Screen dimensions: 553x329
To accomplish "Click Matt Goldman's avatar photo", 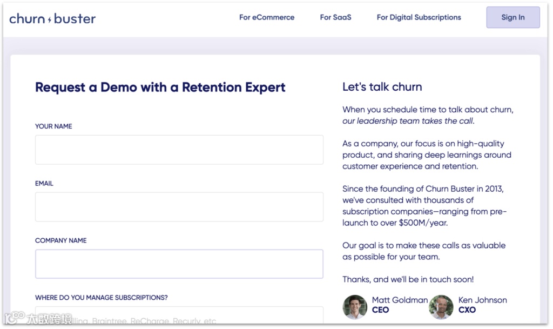I will click(355, 306).
